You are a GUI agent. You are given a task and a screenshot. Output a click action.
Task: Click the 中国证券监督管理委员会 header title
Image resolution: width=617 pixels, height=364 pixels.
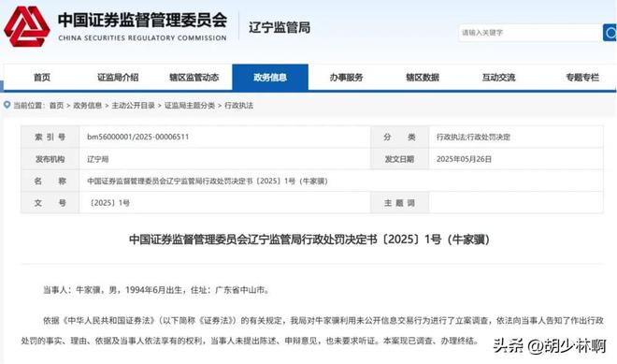tap(142, 21)
